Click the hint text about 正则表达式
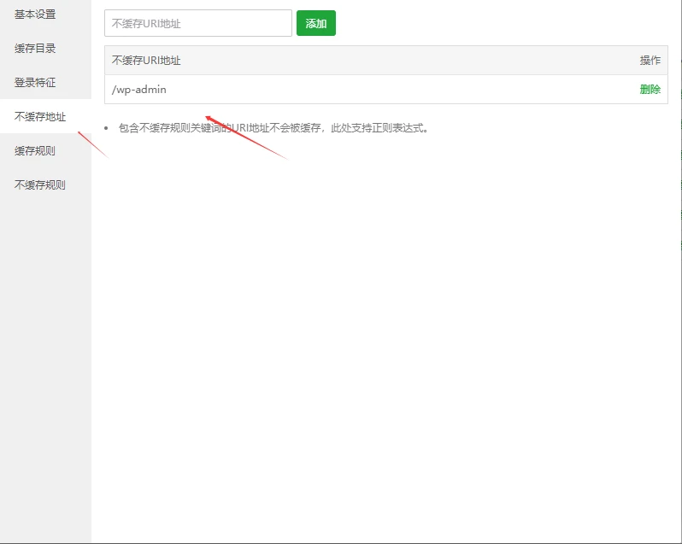Screen dimensions: 682x544 click(x=273, y=128)
